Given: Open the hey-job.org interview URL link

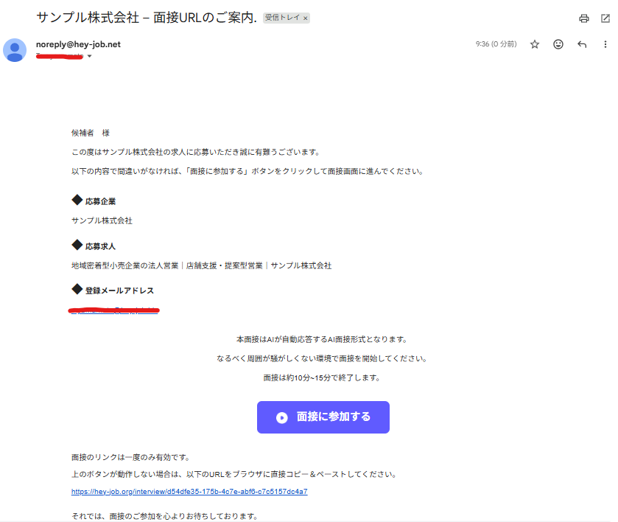Looking at the screenshot, I should (x=189, y=492).
